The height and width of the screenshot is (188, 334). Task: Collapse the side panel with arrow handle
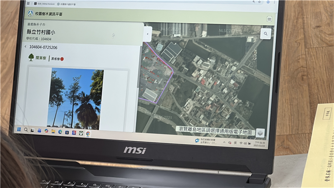click(147, 34)
